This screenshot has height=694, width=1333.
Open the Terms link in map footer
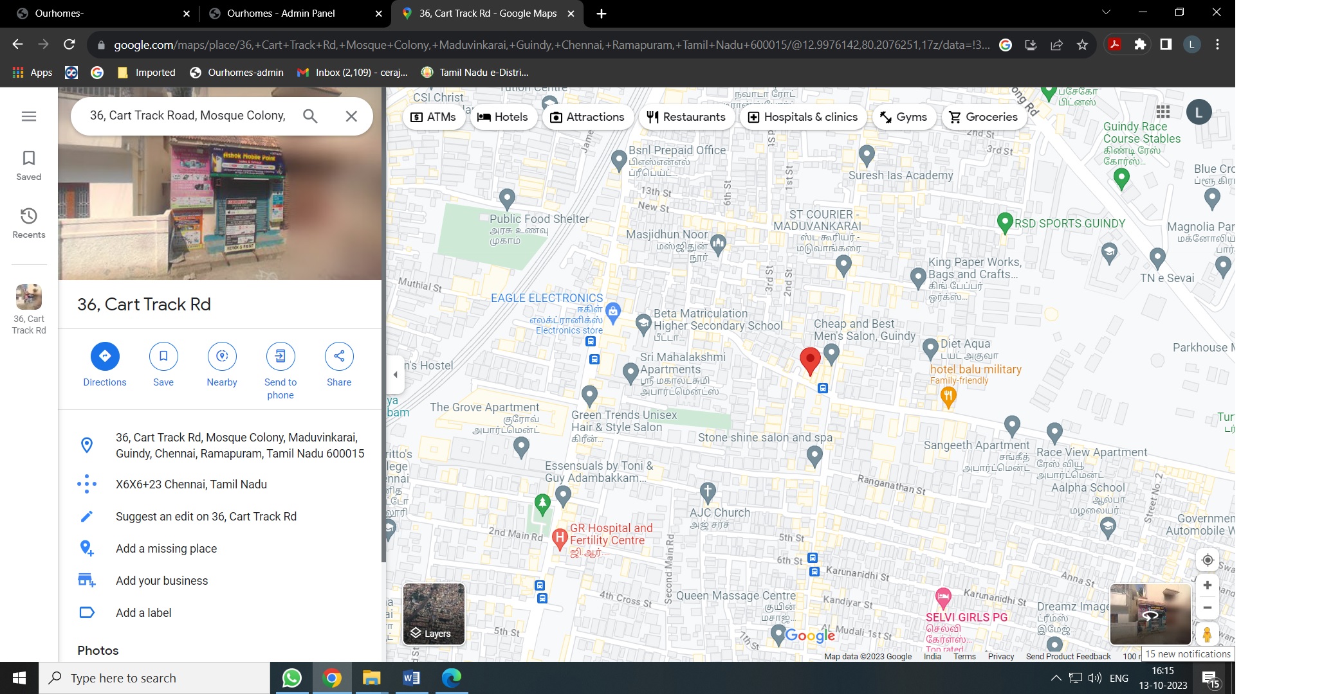pyautogui.click(x=964, y=656)
